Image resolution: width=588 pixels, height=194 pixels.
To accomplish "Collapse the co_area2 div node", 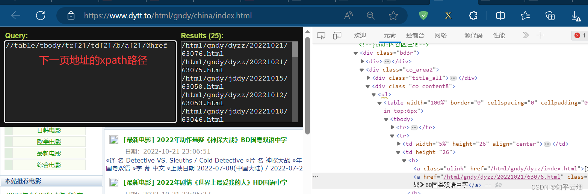I will point(362,70).
